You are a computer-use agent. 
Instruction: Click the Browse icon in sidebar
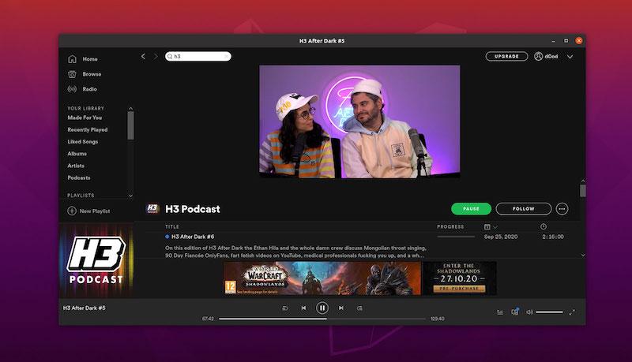coord(72,74)
